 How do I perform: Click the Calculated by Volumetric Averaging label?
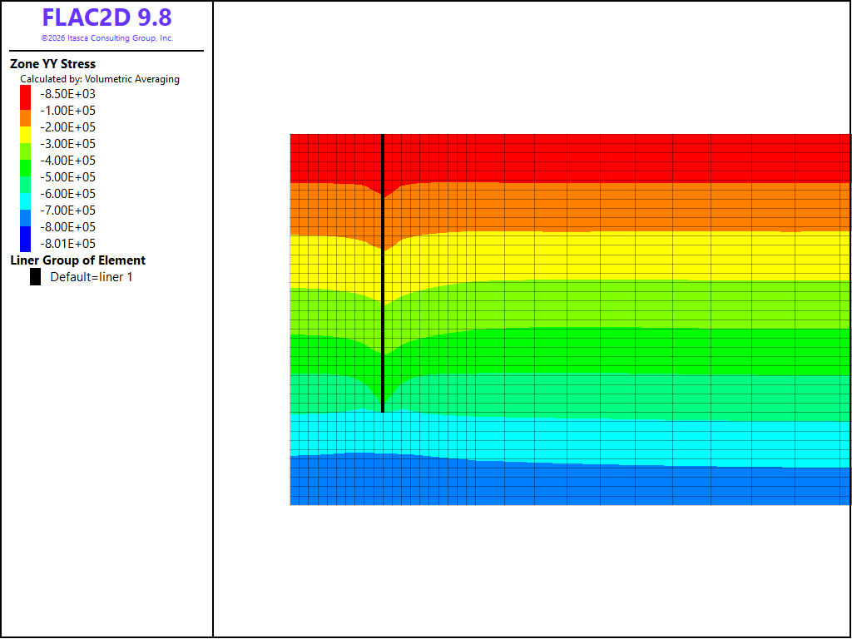pyautogui.click(x=100, y=79)
